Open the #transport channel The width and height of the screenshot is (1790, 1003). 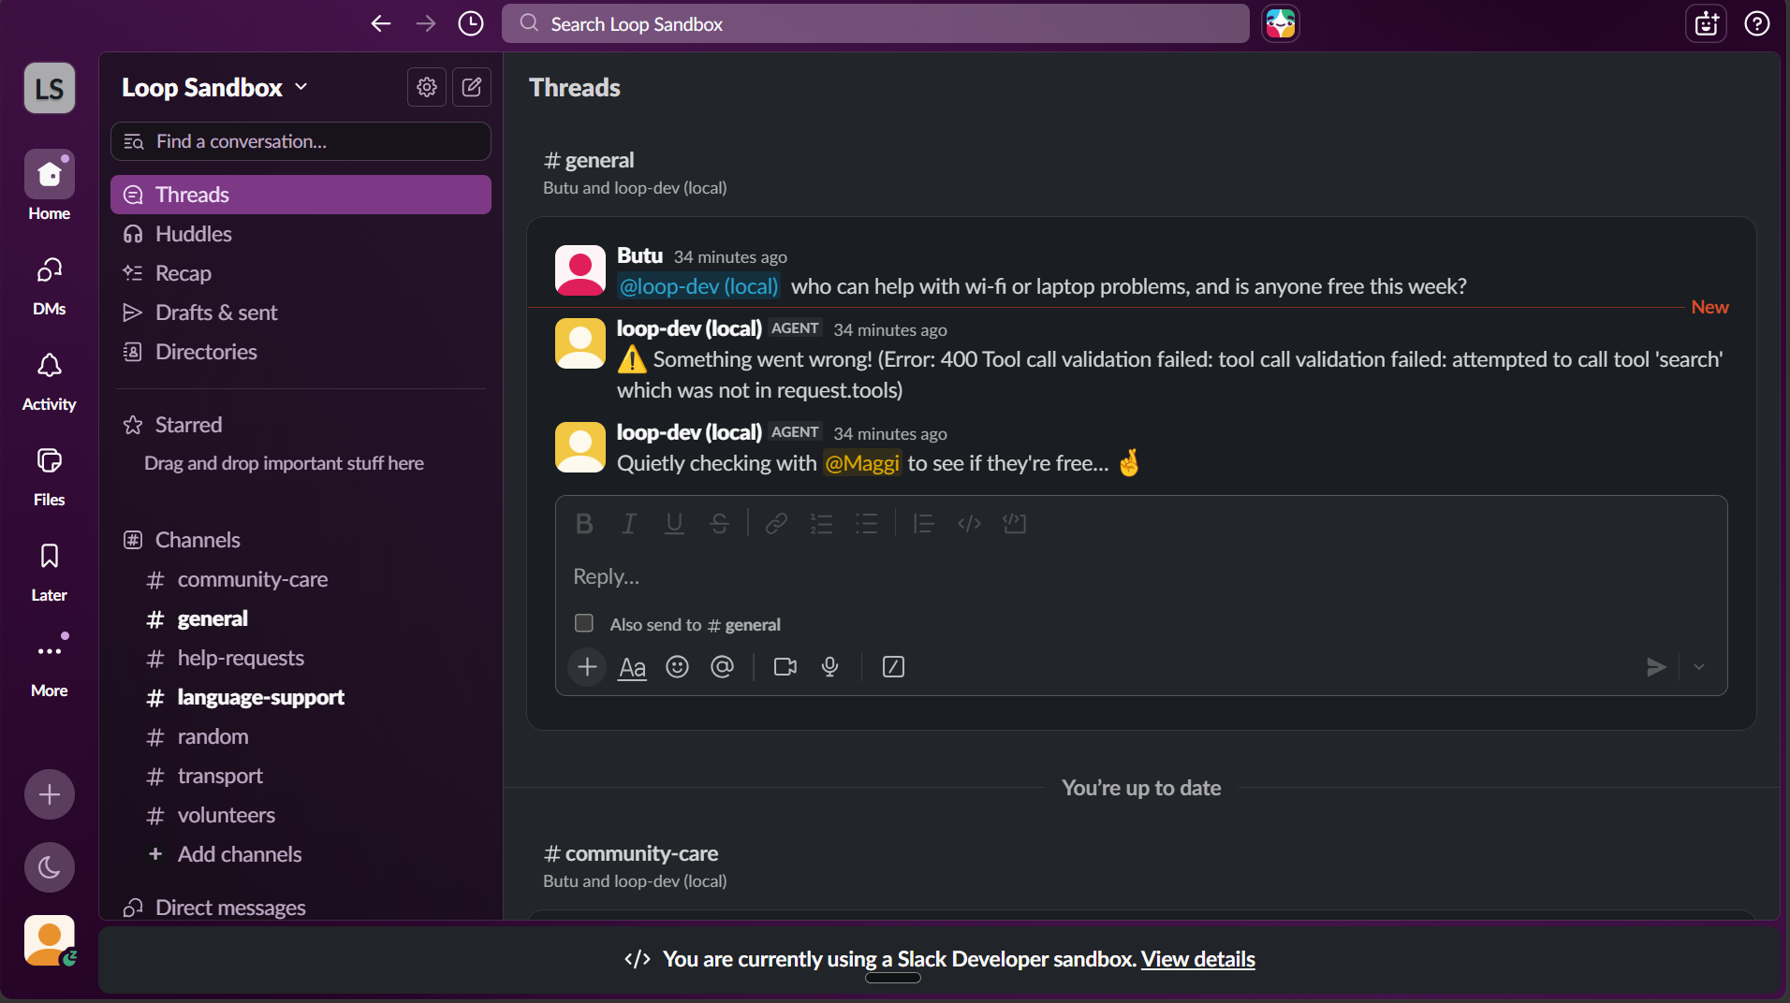coord(301,776)
